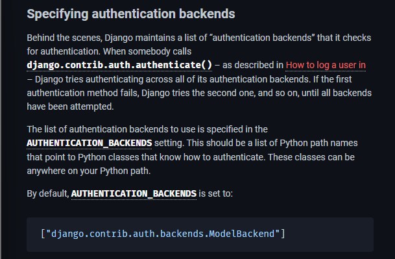Click the text "have been attempted."
This screenshot has width=395, height=259.
pyautogui.click(x=70, y=106)
